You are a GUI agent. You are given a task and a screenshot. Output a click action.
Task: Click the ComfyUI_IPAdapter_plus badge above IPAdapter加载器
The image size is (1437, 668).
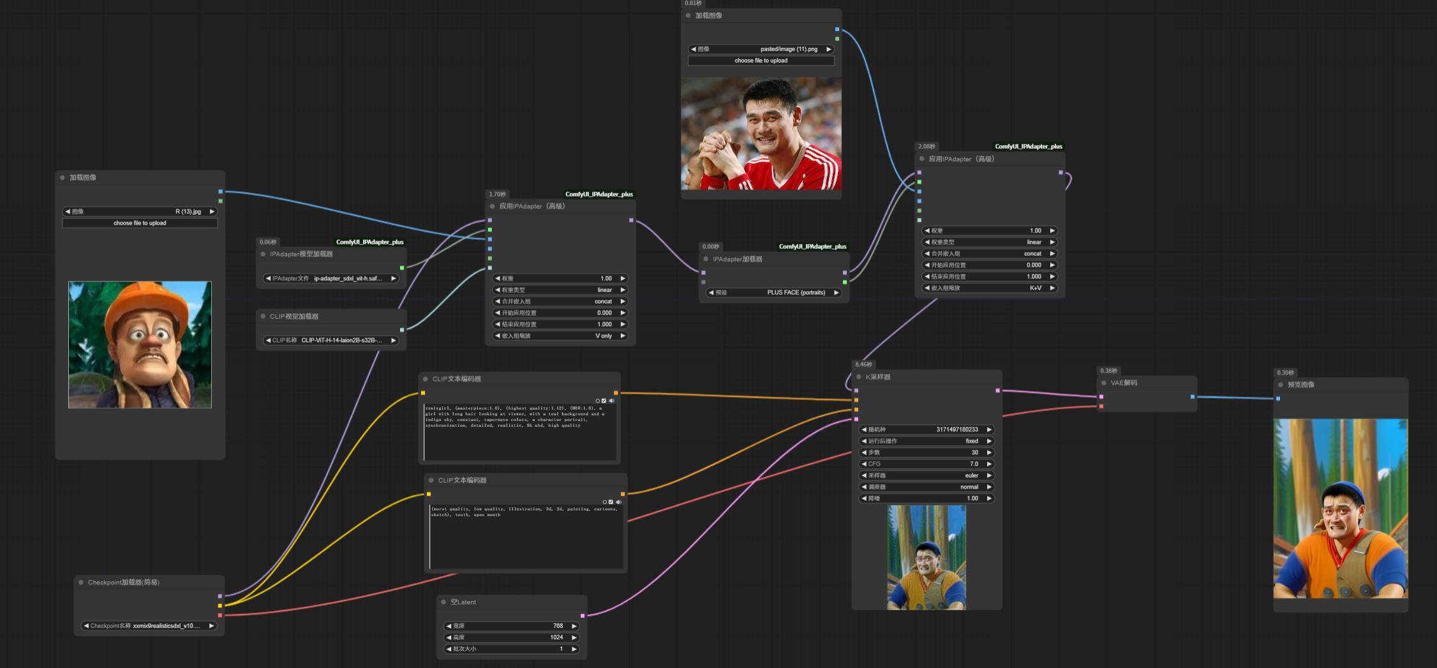coord(812,247)
